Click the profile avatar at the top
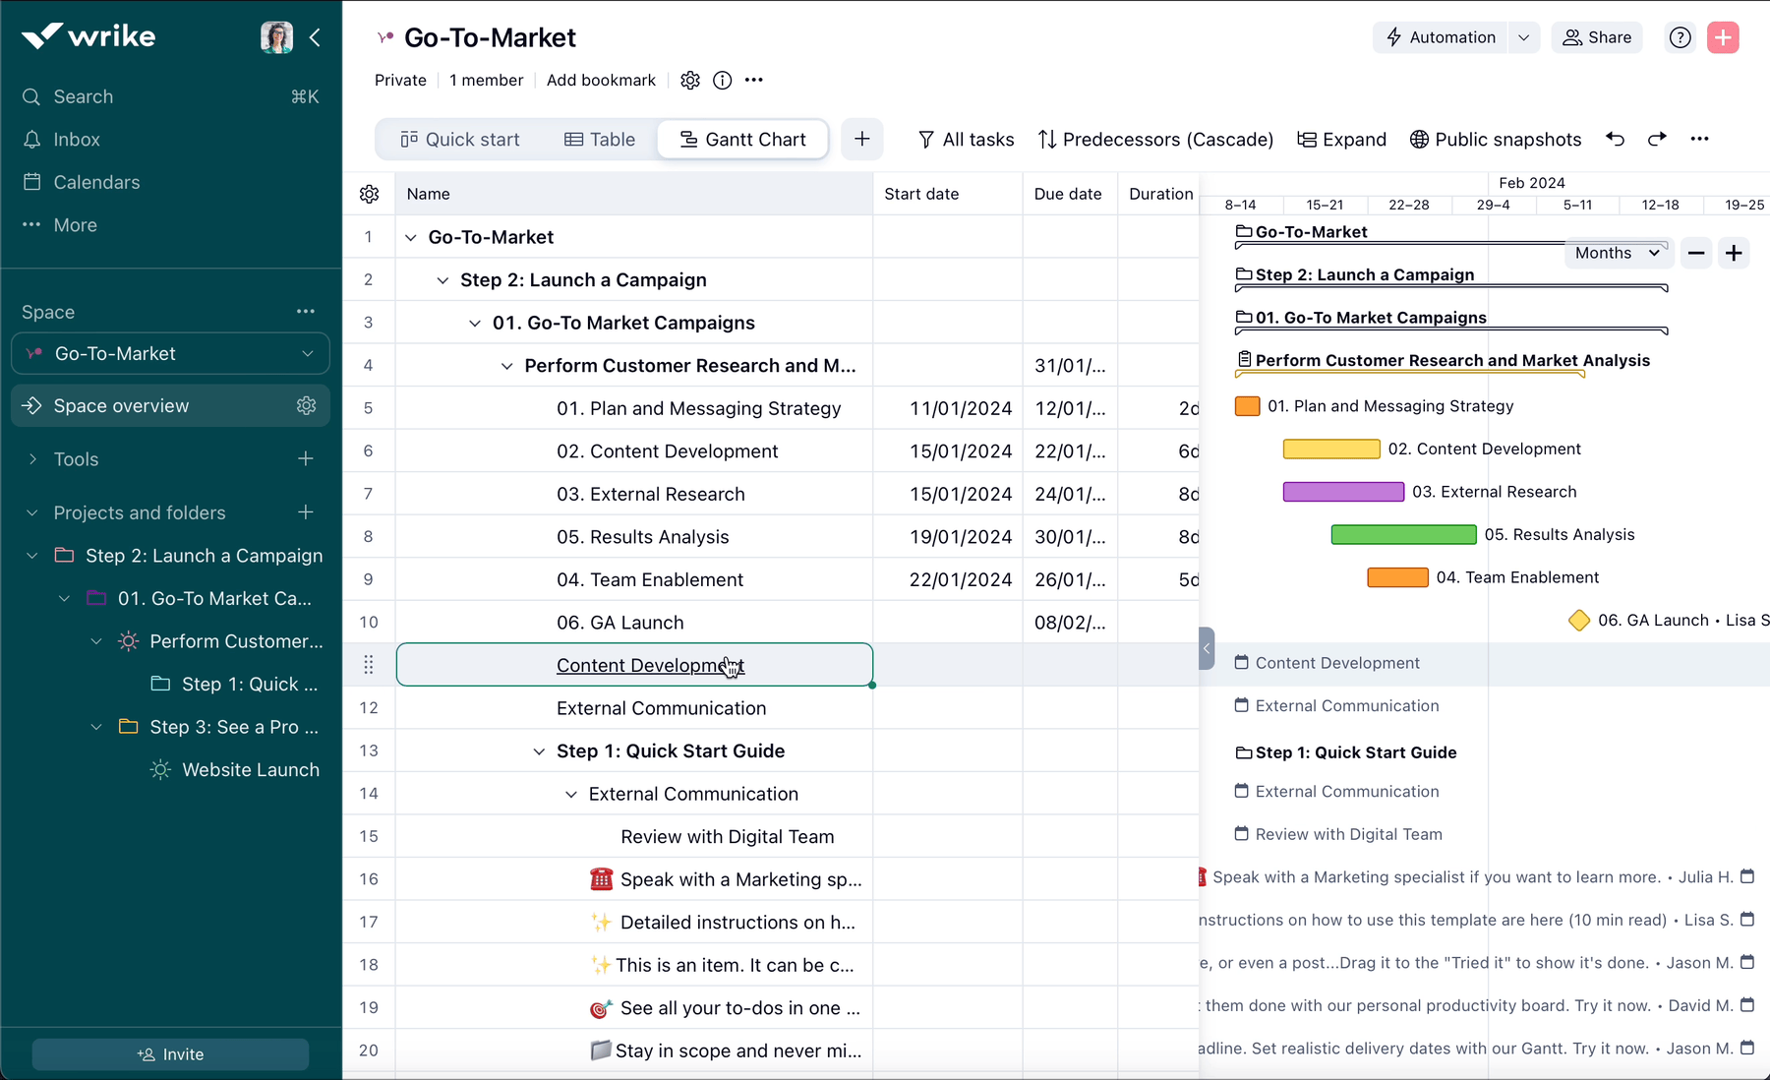Image resolution: width=1770 pixels, height=1080 pixels. pyautogui.click(x=276, y=36)
